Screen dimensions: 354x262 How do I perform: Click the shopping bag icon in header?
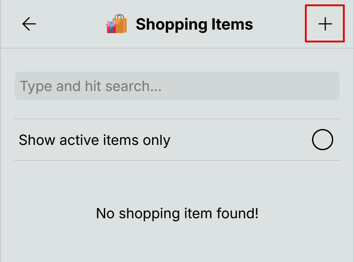116,24
